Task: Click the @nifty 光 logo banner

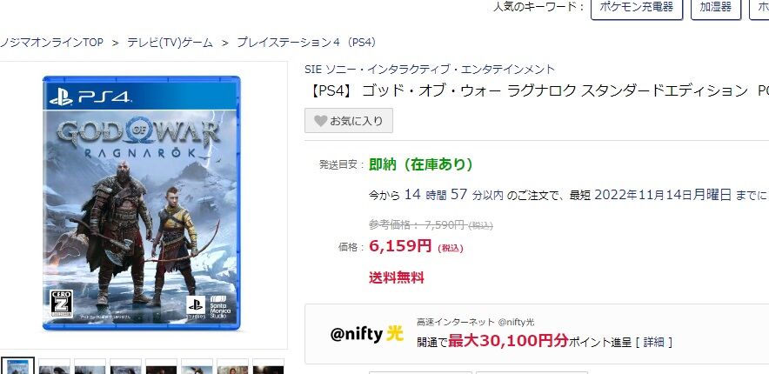Action: click(367, 334)
